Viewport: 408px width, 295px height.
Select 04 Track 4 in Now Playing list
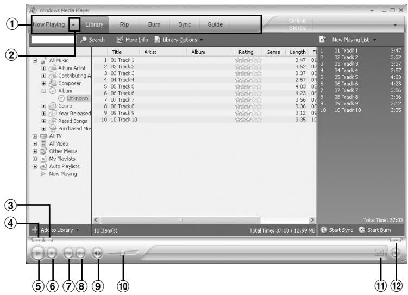click(x=360, y=71)
